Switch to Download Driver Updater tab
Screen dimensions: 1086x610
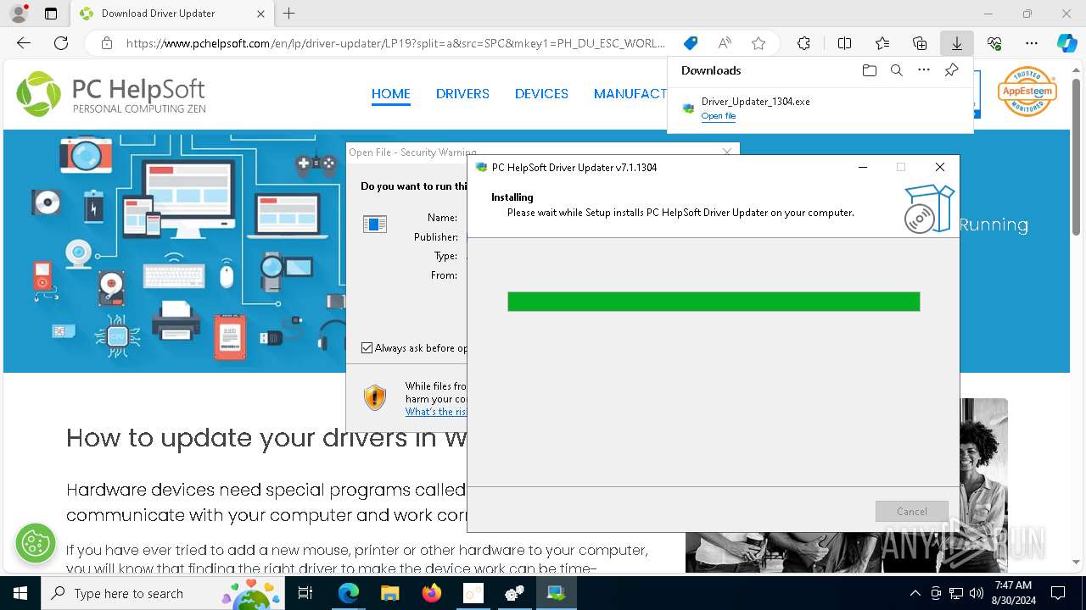(x=170, y=14)
